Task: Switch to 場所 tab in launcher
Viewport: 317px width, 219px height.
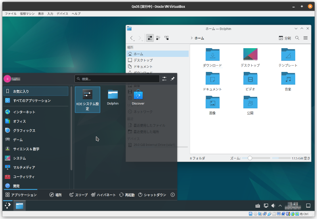Action: [55, 195]
